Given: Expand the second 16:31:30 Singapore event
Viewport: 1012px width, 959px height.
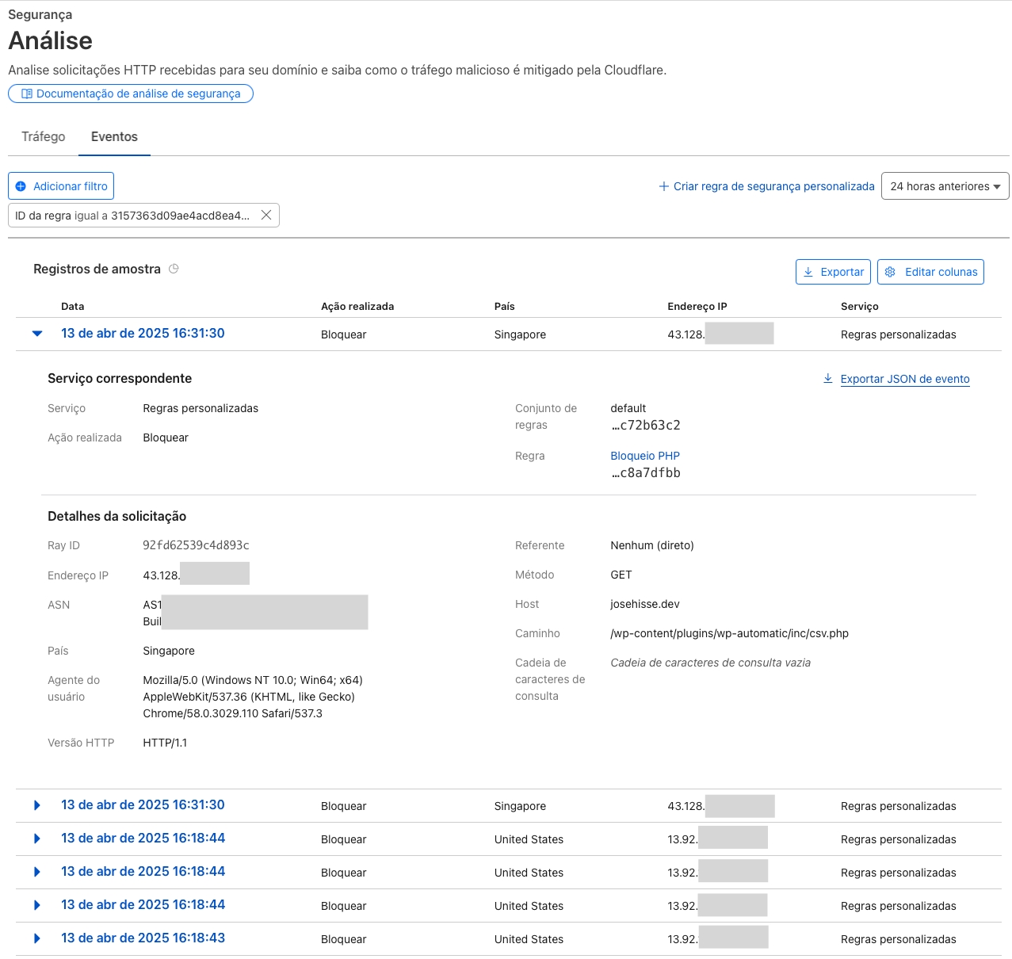Looking at the screenshot, I should (37, 805).
